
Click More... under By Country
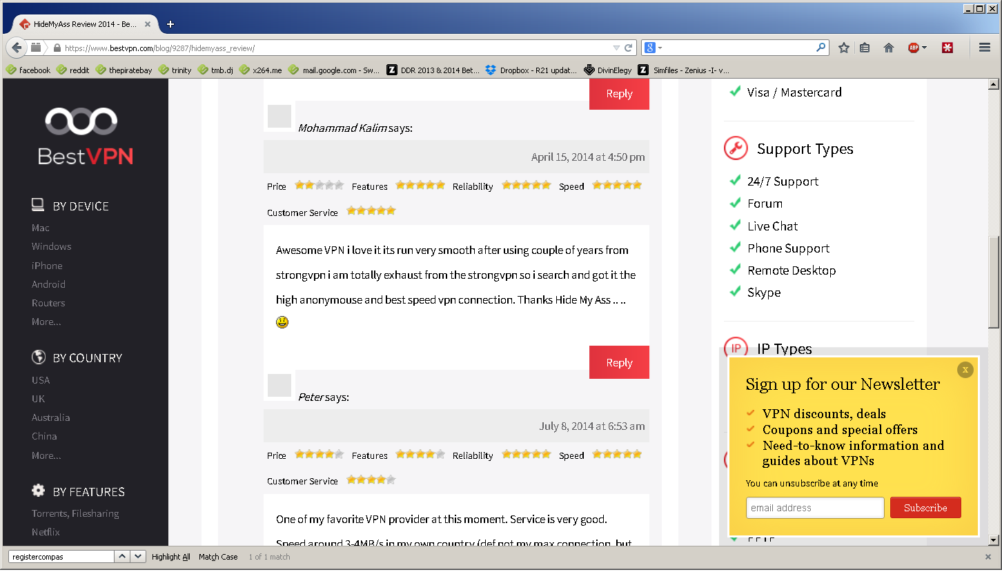46,455
